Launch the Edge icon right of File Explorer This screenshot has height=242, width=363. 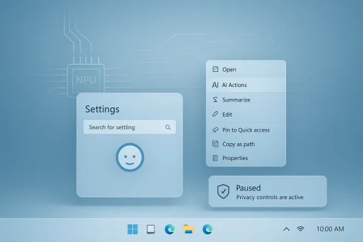click(207, 229)
